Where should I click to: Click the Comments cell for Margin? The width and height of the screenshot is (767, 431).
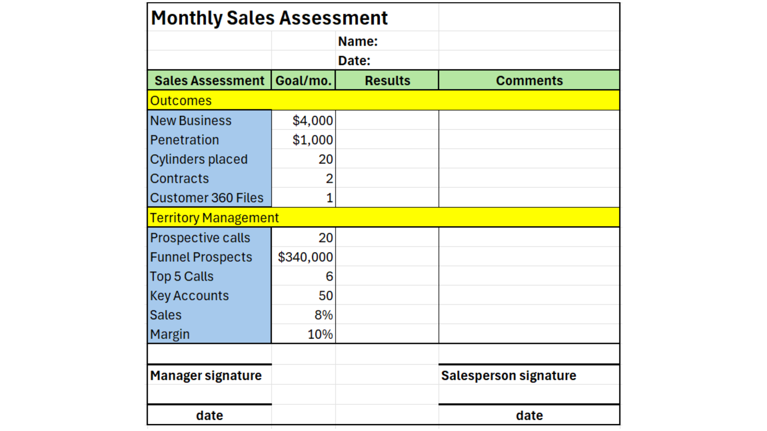pos(529,334)
